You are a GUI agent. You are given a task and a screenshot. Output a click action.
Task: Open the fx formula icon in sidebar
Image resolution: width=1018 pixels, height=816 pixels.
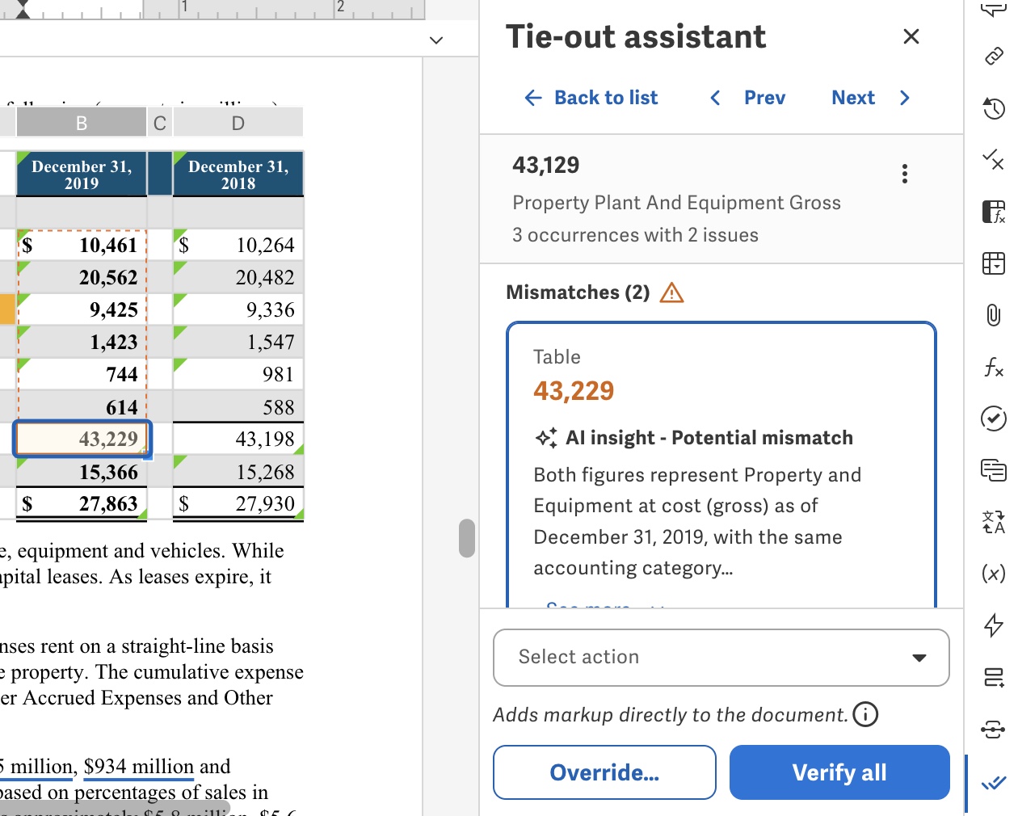pos(994,368)
